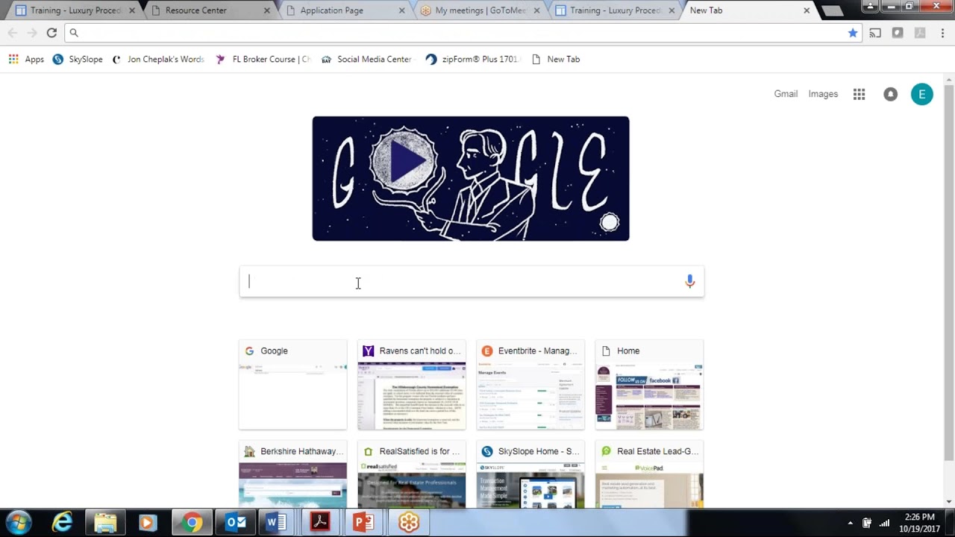The height and width of the screenshot is (537, 955).
Task: Click the Adobe Acrobat extension icon in toolbar
Action: tap(920, 33)
